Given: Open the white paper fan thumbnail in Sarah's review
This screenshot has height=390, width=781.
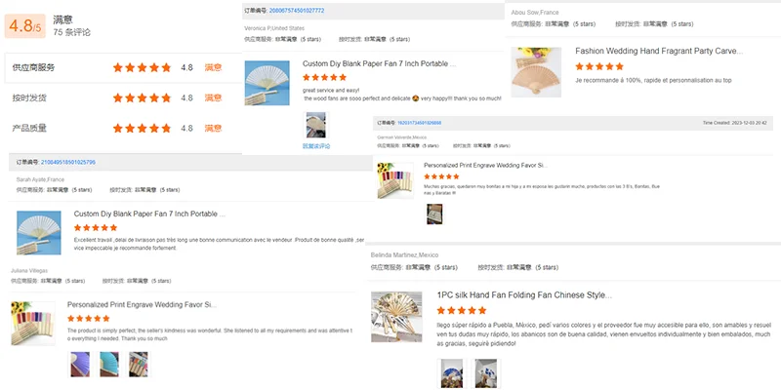Looking at the screenshot, I should [x=39, y=233].
